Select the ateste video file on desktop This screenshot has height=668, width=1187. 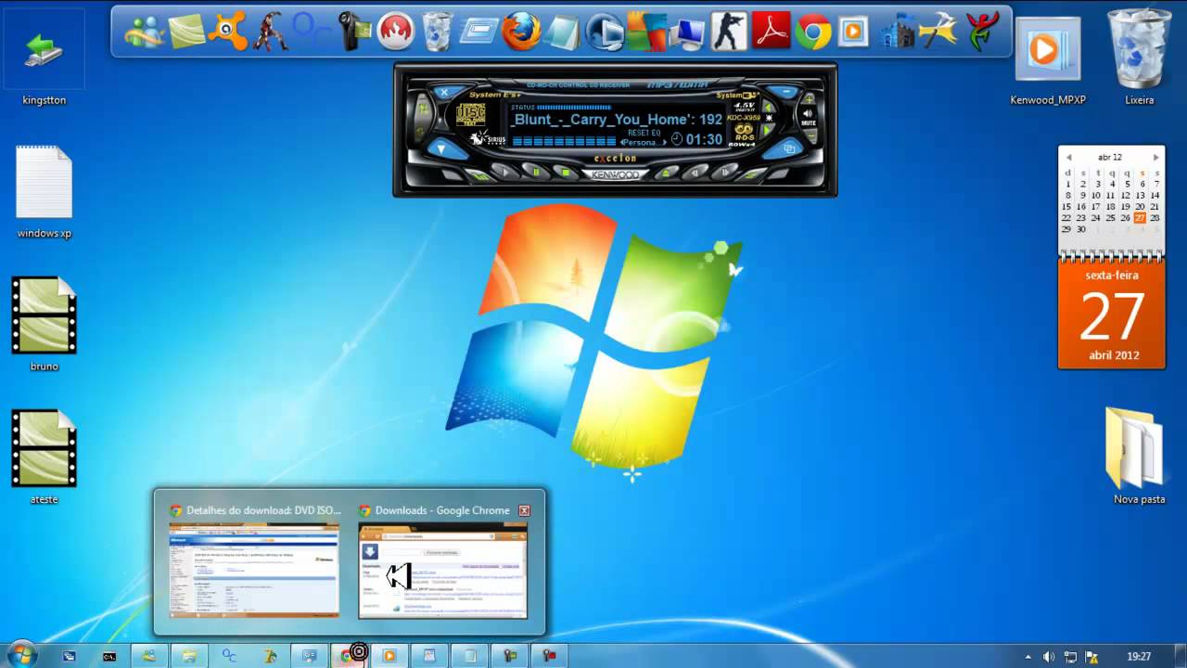click(x=45, y=456)
